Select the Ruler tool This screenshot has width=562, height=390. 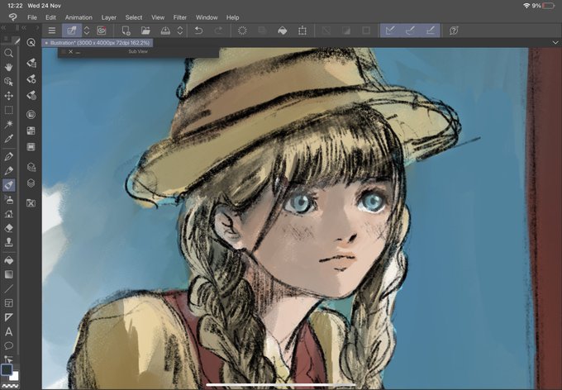pyautogui.click(x=8, y=317)
